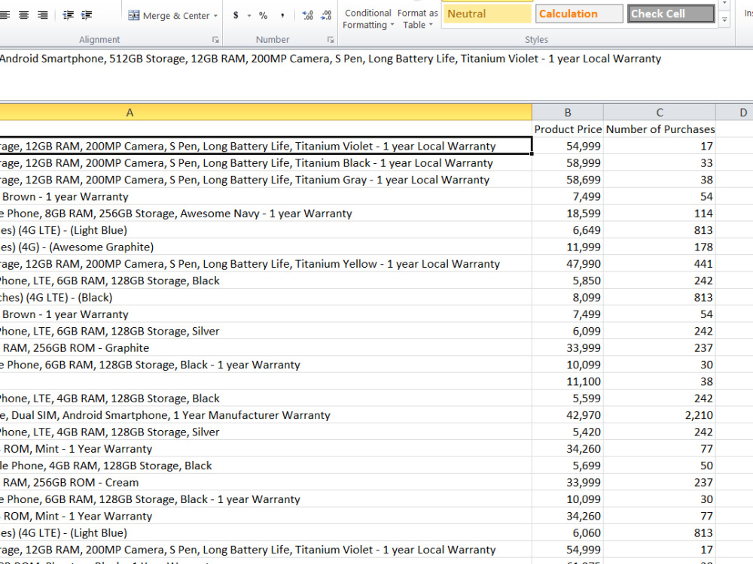Image resolution: width=753 pixels, height=564 pixels.
Task: Open accounting format dropdown arrow
Action: tap(249, 15)
